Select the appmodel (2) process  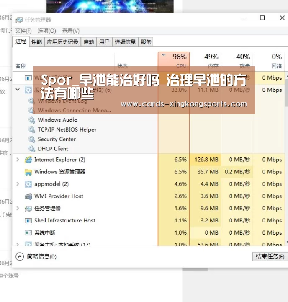pos(149,184)
